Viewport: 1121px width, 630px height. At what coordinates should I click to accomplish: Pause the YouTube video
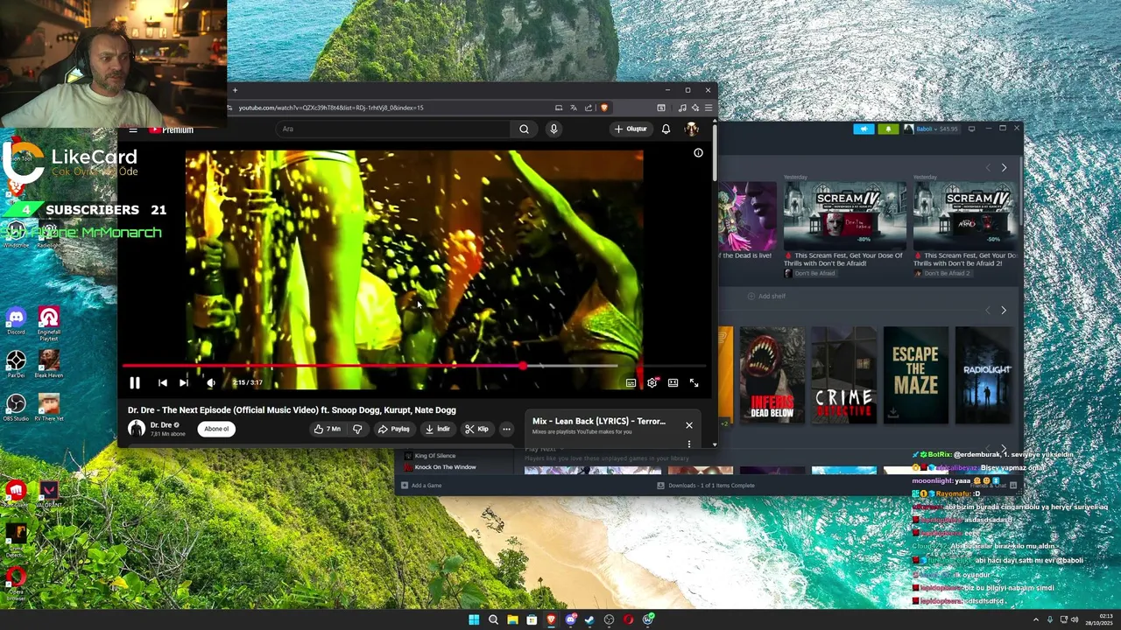134,382
